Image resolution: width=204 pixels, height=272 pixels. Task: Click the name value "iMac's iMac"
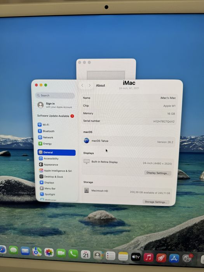[x=168, y=98]
